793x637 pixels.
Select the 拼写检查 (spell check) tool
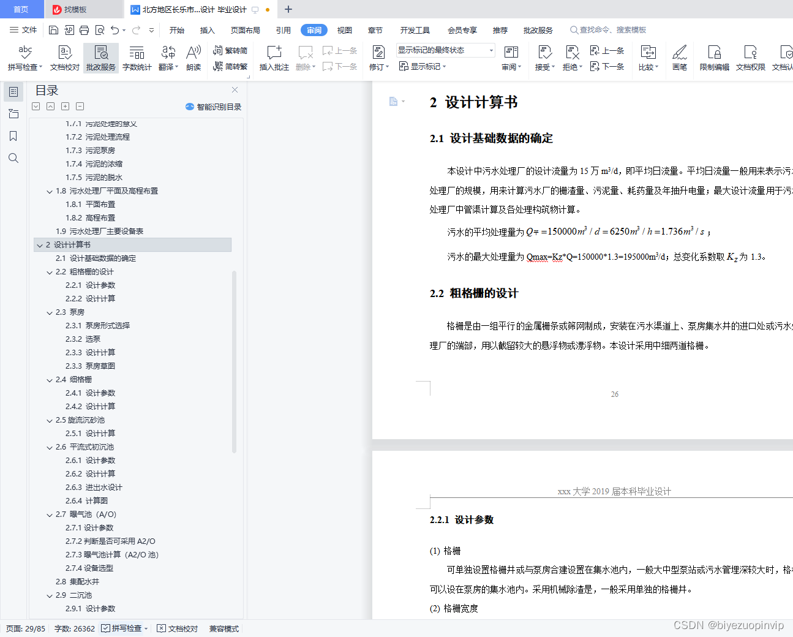[24, 58]
